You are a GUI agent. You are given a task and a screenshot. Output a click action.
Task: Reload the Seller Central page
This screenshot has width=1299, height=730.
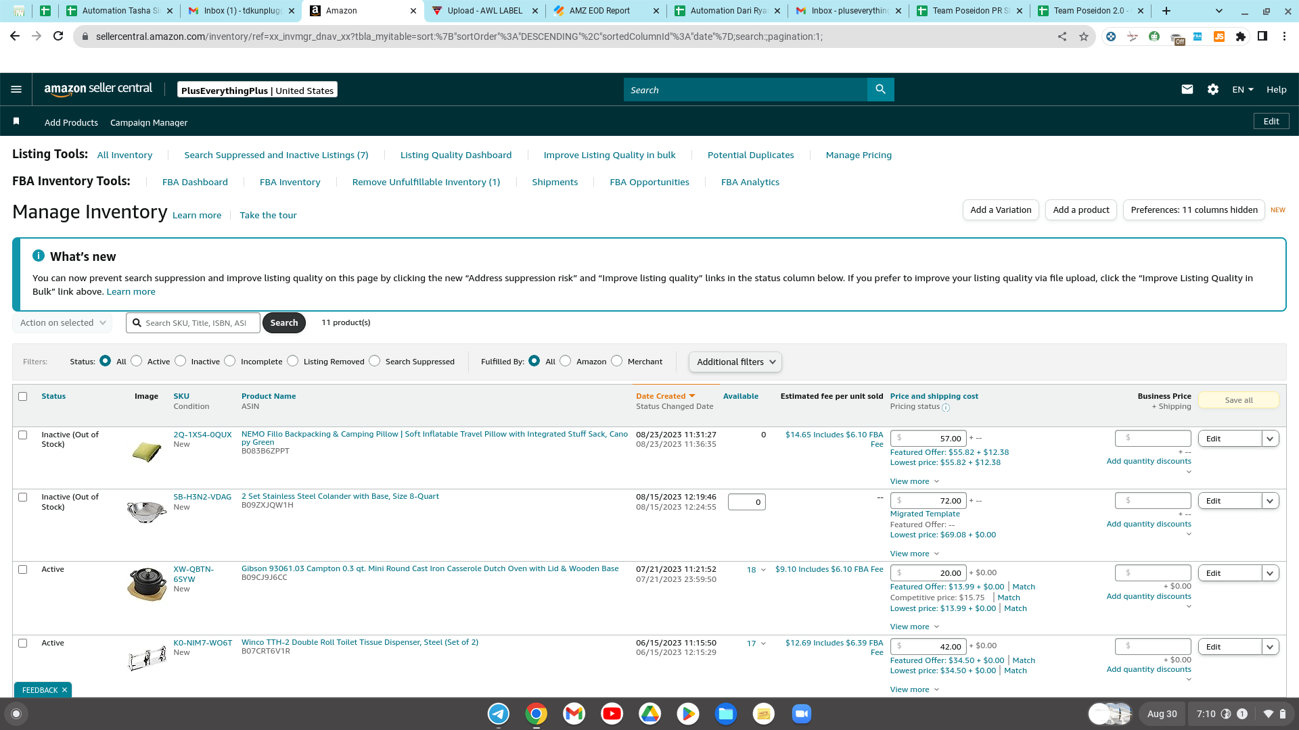(x=58, y=36)
